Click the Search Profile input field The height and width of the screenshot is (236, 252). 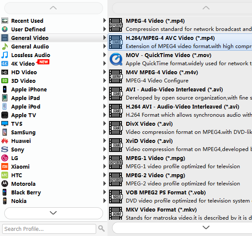[x=49, y=229]
